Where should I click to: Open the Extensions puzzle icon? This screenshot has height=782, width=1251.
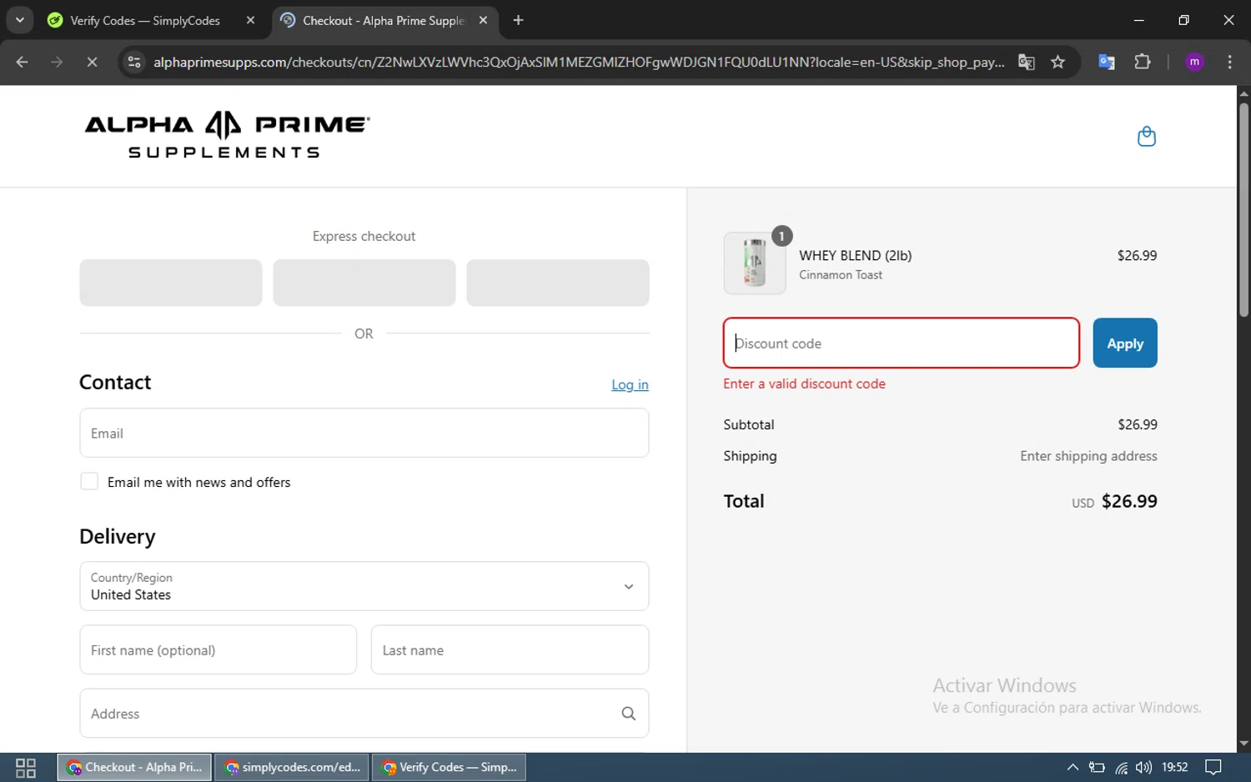1143,62
